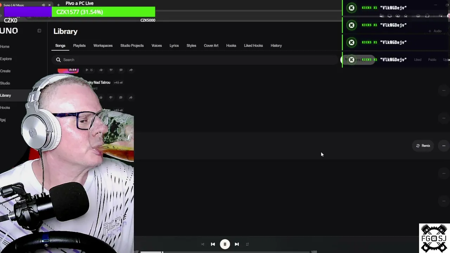The image size is (450, 253).
Task: Skip to the previous track
Action: click(x=213, y=244)
